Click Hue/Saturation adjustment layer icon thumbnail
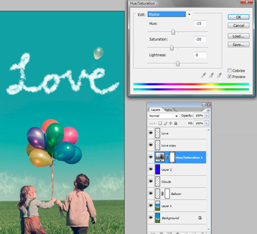This screenshot has width=257, height=234. click(x=160, y=157)
